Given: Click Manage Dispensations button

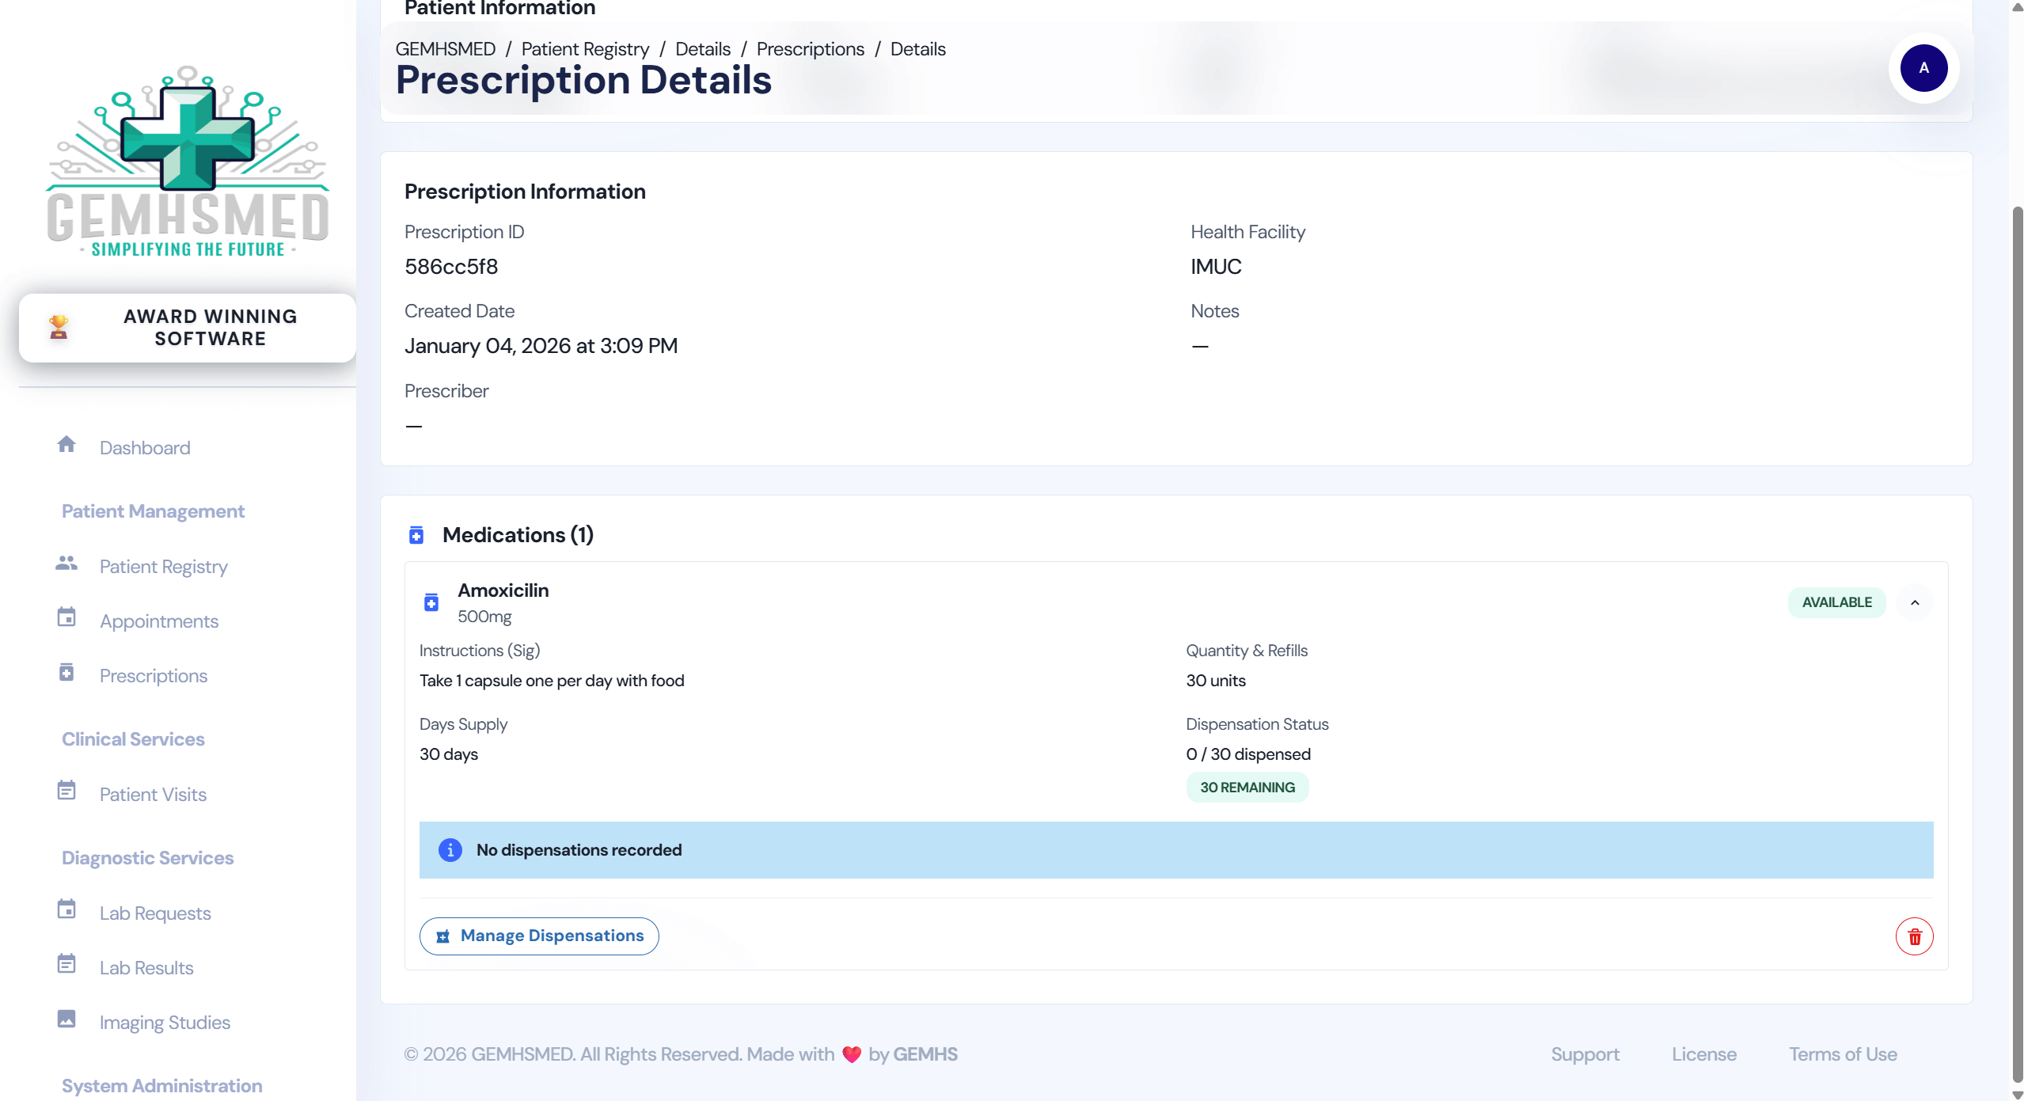Looking at the screenshot, I should point(539,936).
